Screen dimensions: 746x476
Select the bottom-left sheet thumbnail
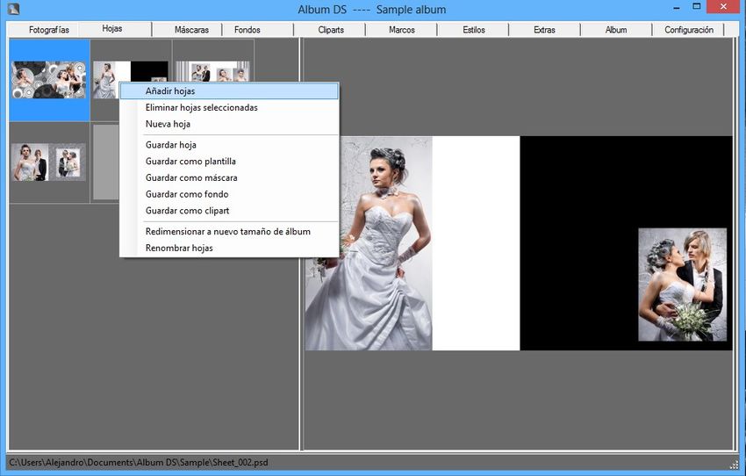[x=49, y=162]
